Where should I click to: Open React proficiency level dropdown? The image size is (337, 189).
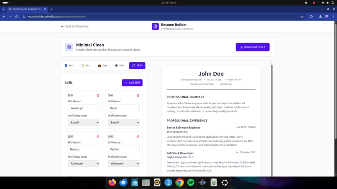124,122
